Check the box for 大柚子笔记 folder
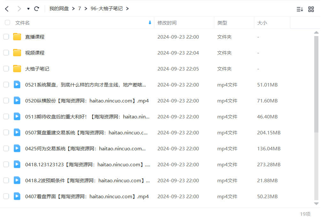The image size is (321, 218). (6, 69)
